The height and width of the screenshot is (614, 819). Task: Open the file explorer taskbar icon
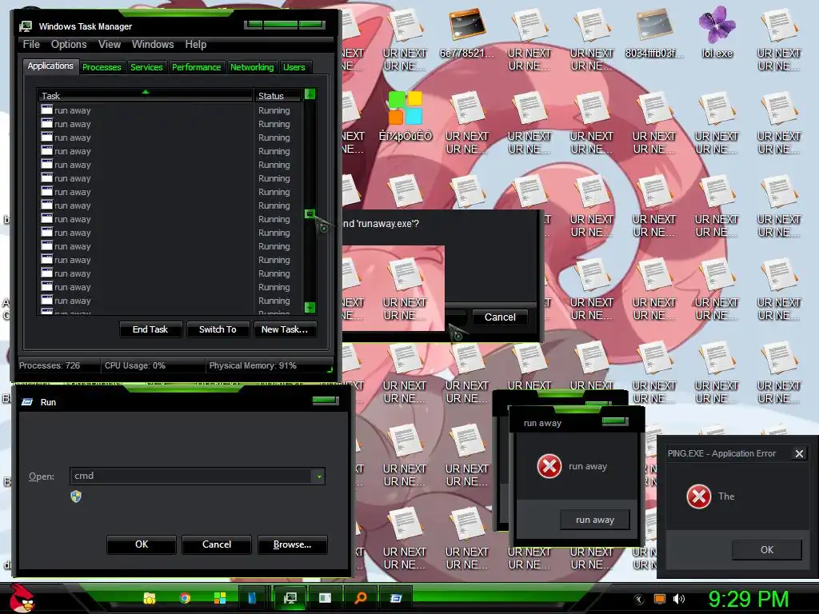[150, 598]
